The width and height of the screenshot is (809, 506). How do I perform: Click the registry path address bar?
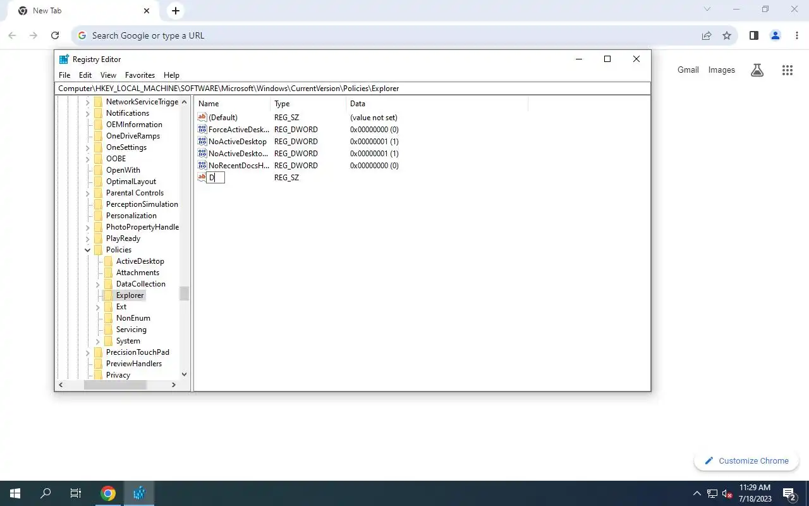(353, 89)
